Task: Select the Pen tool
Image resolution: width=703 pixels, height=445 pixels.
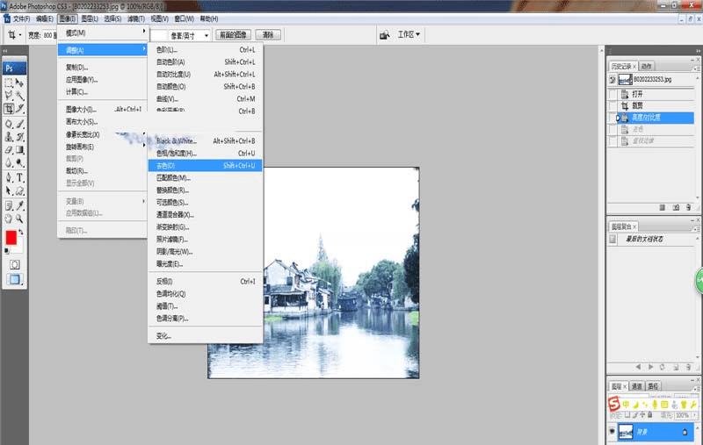Action: (x=9, y=177)
